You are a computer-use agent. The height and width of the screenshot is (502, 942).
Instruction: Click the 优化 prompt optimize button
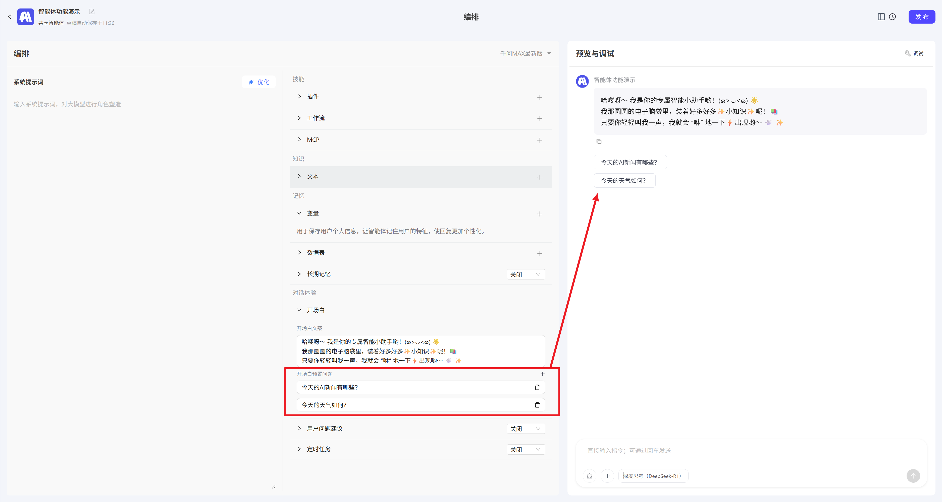(258, 82)
